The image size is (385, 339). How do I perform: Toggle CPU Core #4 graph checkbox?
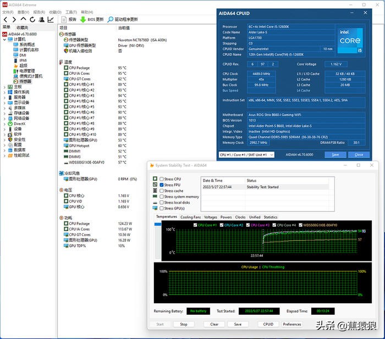(x=274, y=225)
